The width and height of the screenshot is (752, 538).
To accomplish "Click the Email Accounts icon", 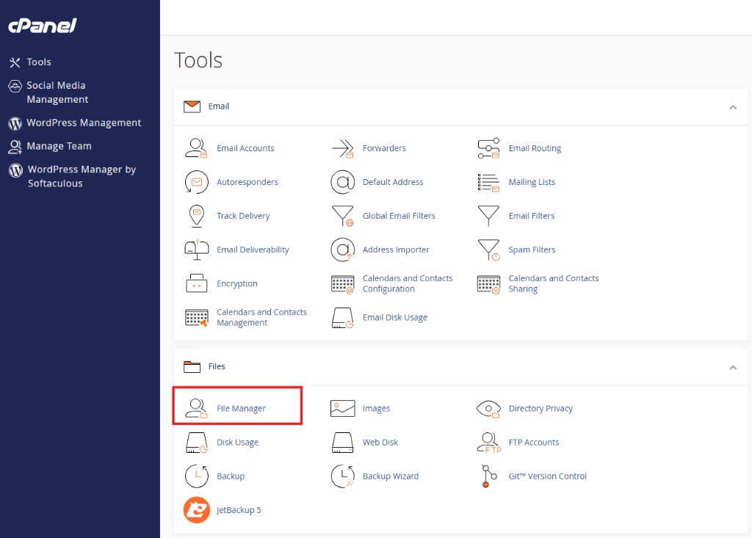I will [196, 148].
